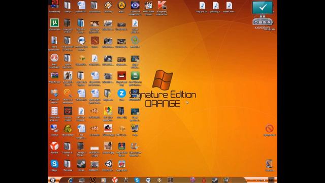Open the media player taskbar icon

[x=104, y=180]
